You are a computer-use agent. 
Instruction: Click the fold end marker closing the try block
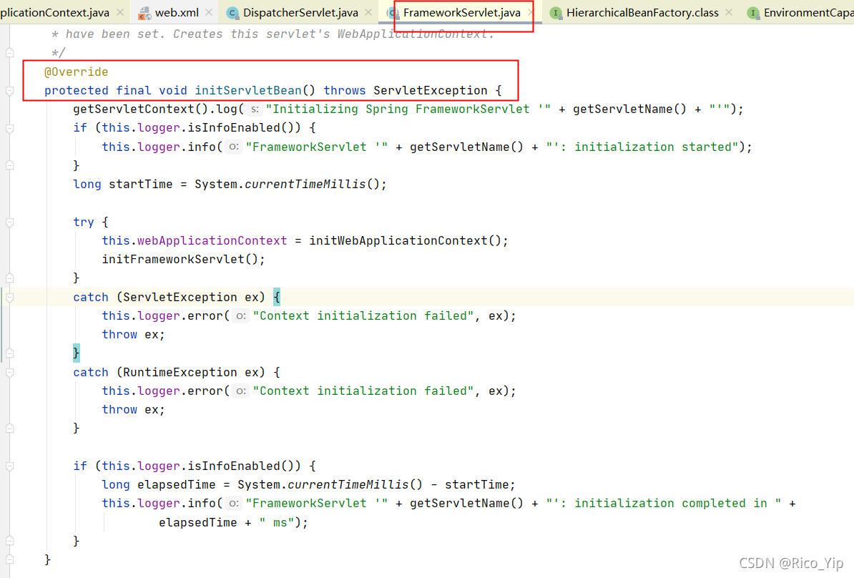pos(10,278)
